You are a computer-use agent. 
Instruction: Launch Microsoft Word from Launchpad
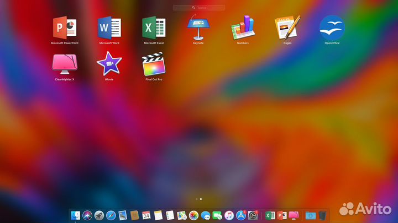coord(109,28)
